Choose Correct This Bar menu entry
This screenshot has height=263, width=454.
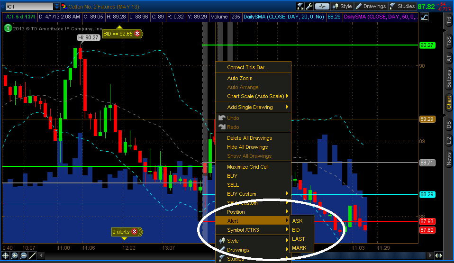(254, 67)
